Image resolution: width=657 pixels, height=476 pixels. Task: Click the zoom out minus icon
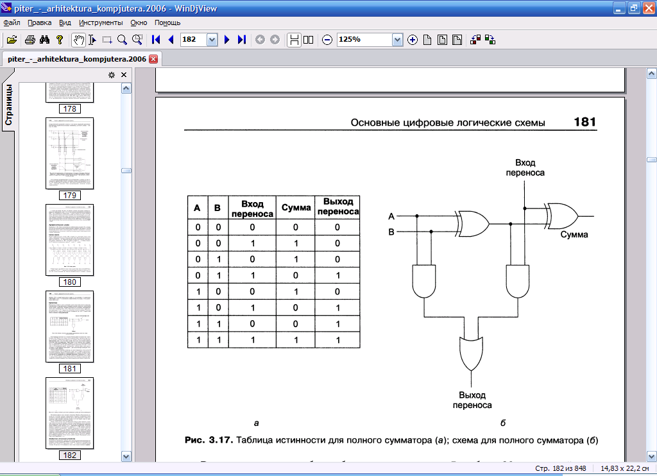pos(327,40)
